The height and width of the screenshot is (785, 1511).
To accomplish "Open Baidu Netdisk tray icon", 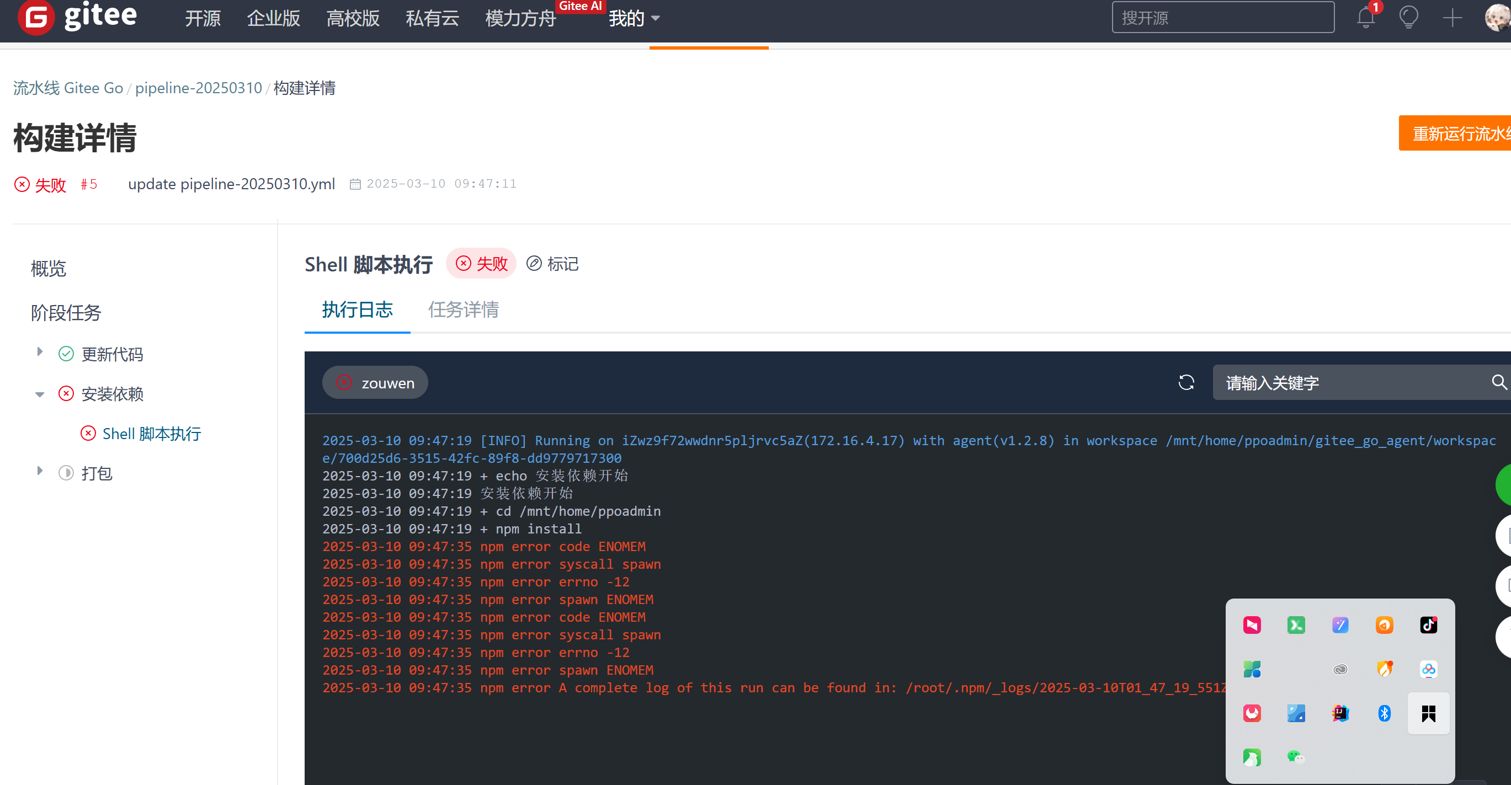I will [1428, 669].
